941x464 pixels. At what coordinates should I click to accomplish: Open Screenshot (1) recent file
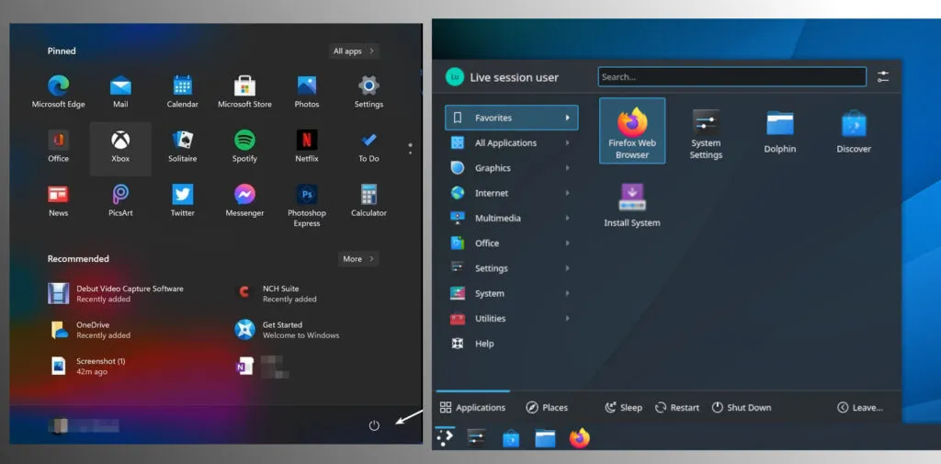pos(87,367)
